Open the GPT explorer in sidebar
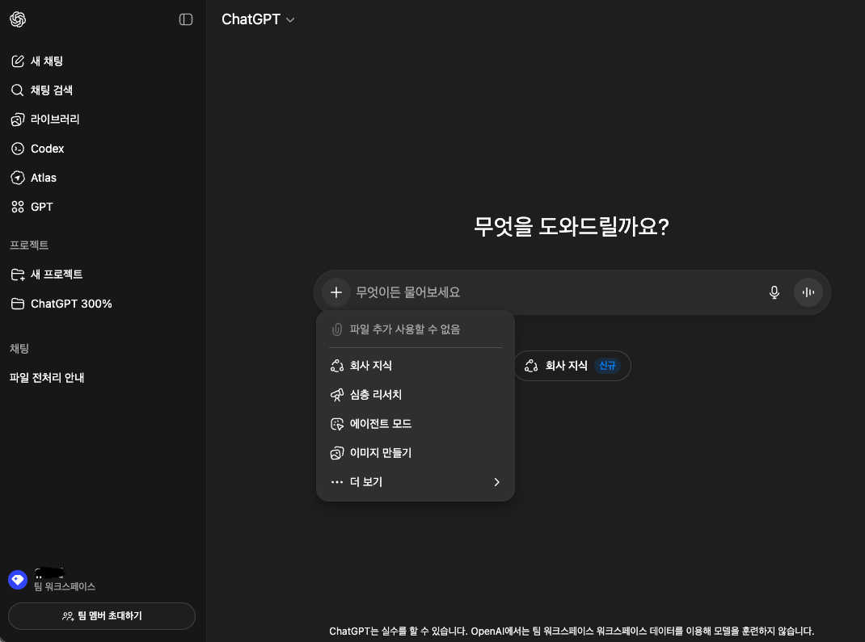The width and height of the screenshot is (865, 642). tap(32, 208)
